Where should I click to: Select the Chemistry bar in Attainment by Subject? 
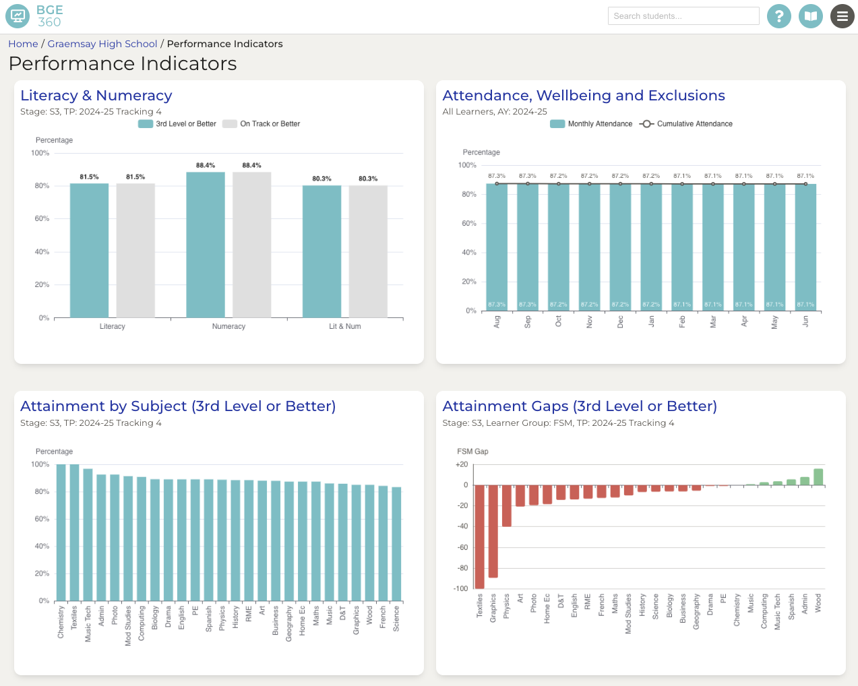[x=59, y=531]
